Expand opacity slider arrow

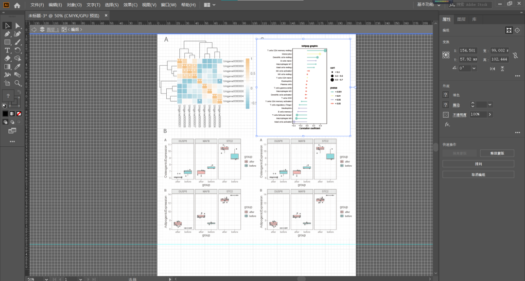coord(490,115)
